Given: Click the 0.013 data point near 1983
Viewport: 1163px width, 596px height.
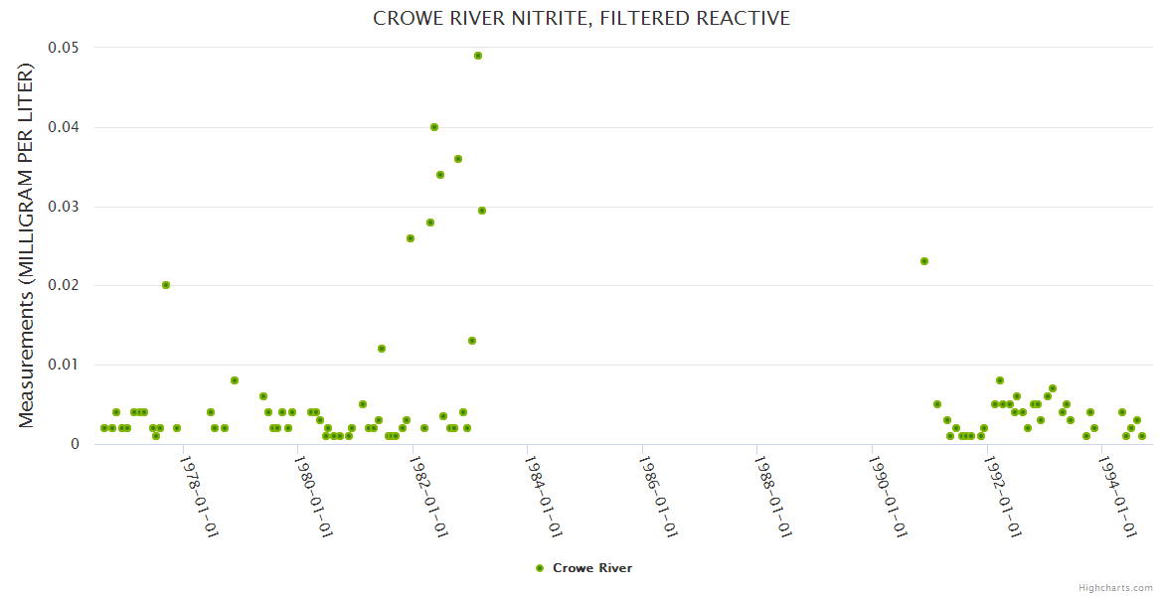Looking at the screenshot, I should tap(472, 341).
